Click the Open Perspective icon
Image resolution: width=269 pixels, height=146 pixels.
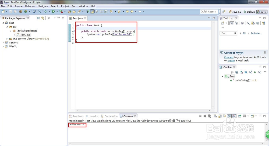click(224, 12)
